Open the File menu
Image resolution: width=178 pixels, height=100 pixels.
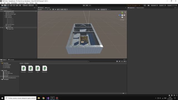point(1,3)
